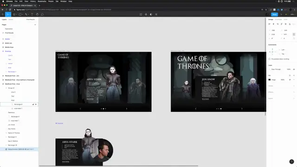Switch to the Prototype tab
297x167 pixels.
pos(278,19)
